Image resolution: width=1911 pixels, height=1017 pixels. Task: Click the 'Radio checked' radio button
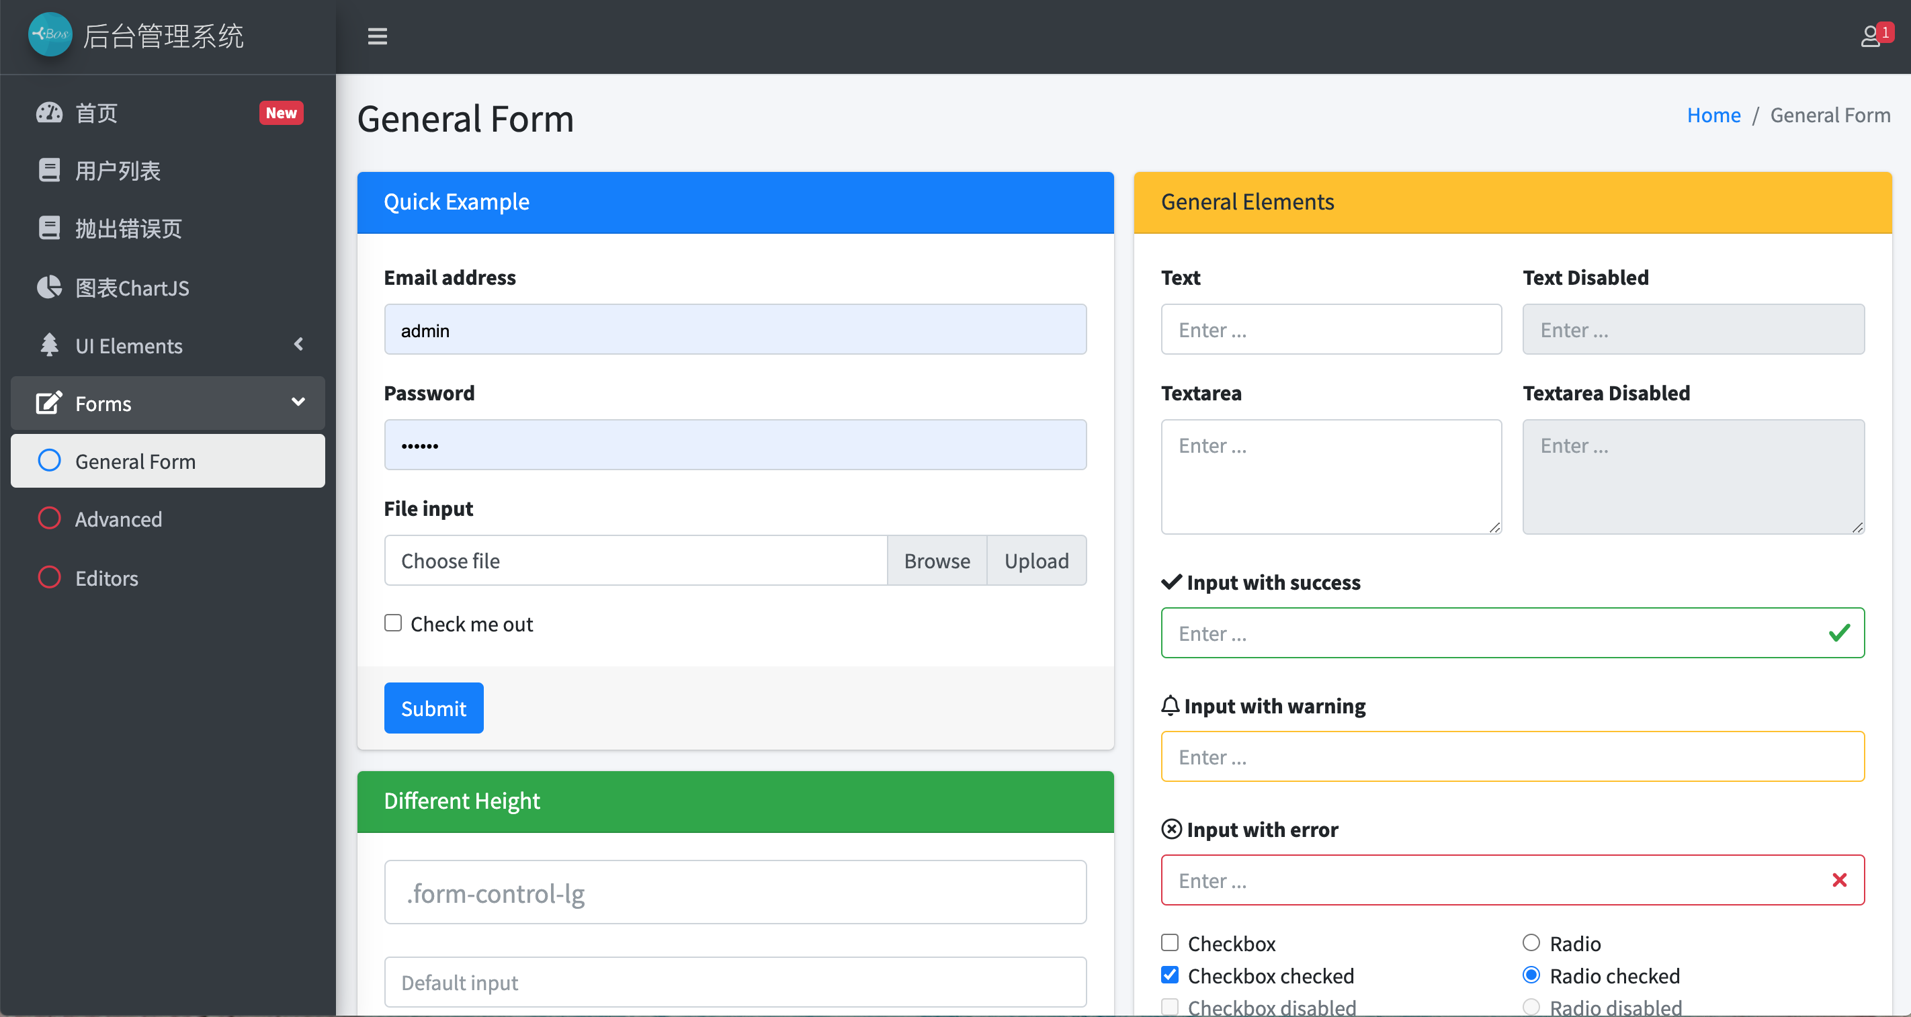pos(1531,975)
